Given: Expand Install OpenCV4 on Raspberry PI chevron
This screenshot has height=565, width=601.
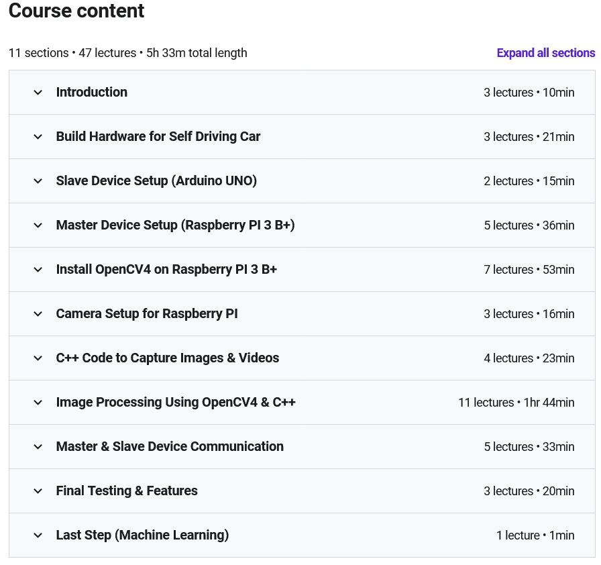Looking at the screenshot, I should coord(38,270).
